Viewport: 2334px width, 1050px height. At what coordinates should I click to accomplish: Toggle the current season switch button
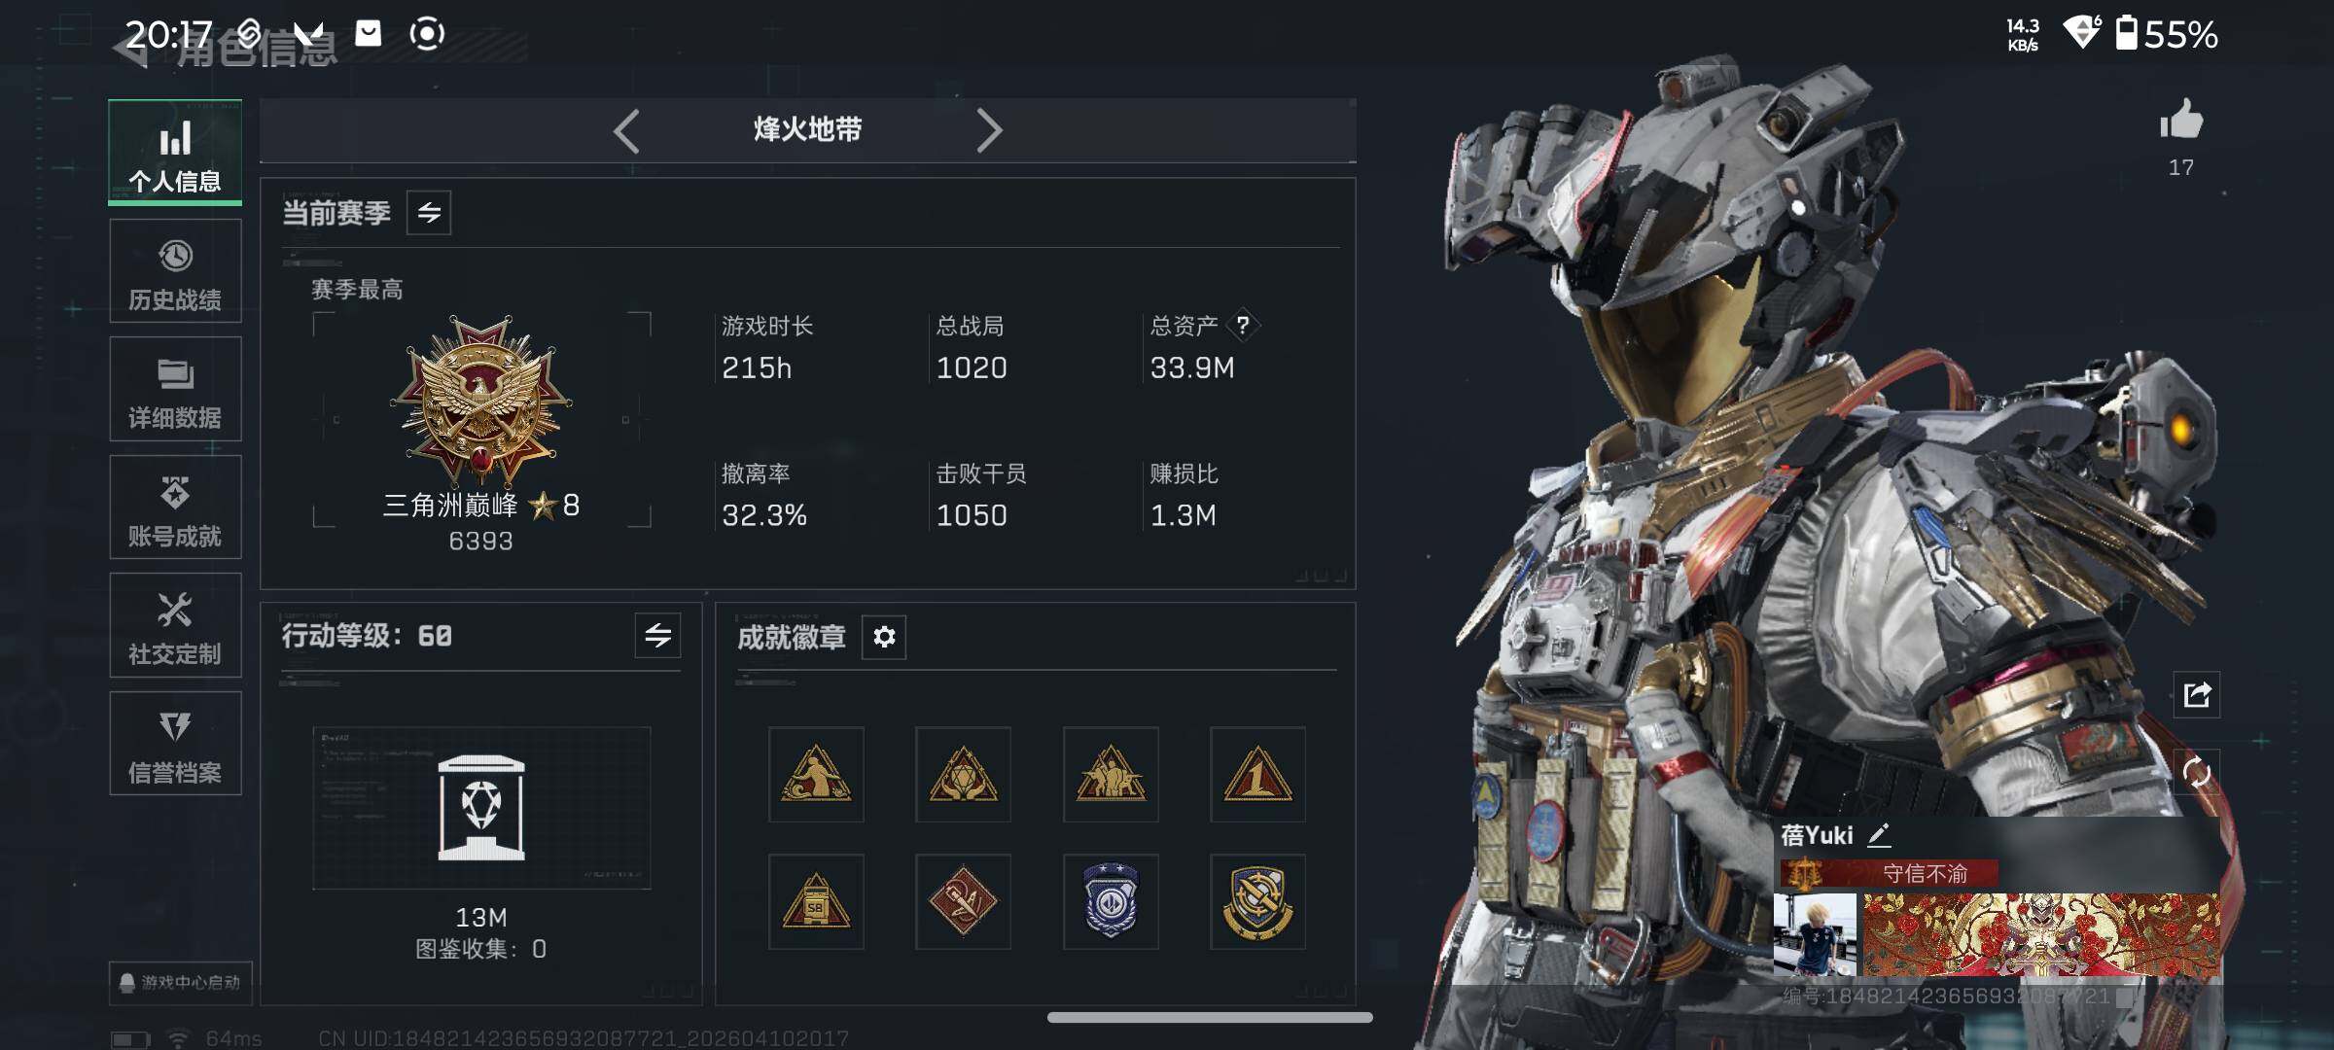coord(429,213)
